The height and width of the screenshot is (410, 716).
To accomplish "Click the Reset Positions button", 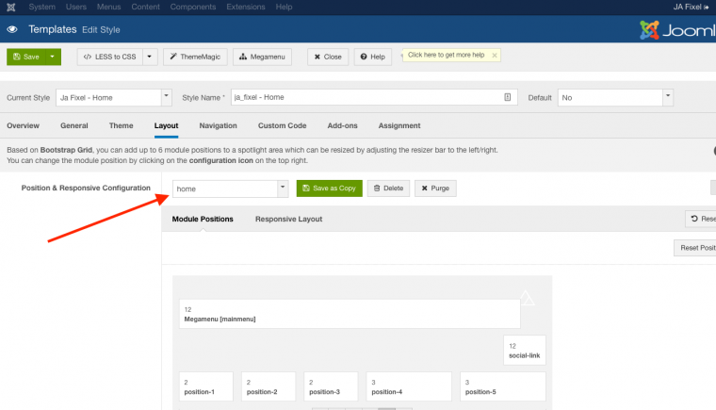I will point(695,248).
